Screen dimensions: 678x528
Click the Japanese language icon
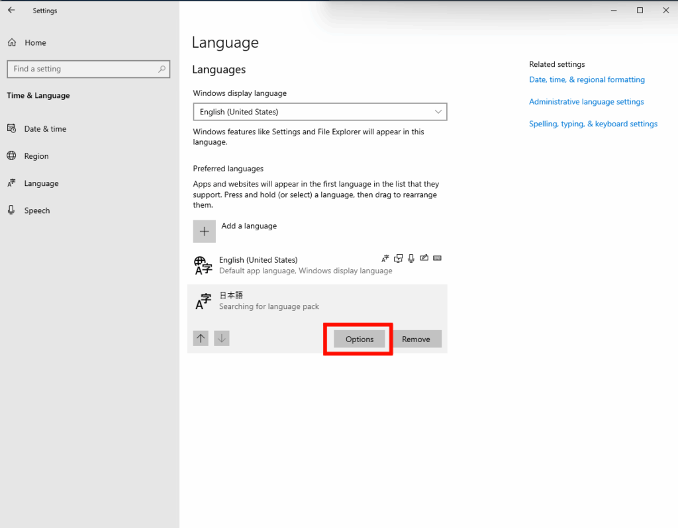tap(203, 302)
